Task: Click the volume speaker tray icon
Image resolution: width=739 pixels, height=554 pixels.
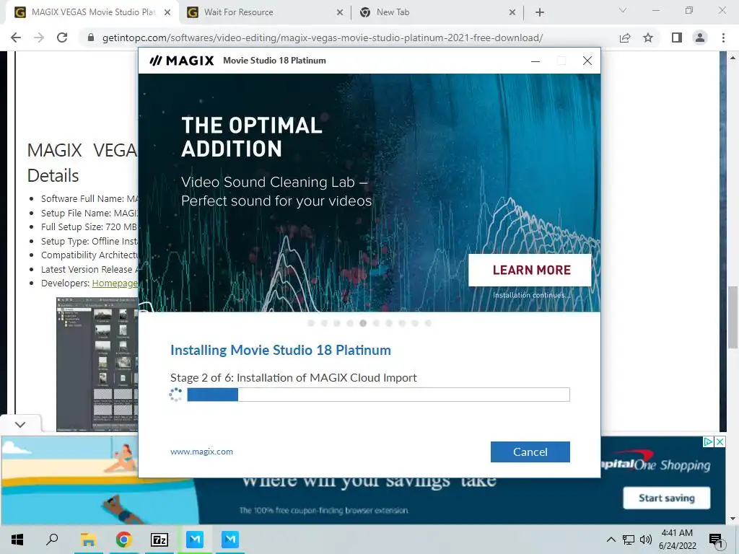Action: (x=646, y=540)
